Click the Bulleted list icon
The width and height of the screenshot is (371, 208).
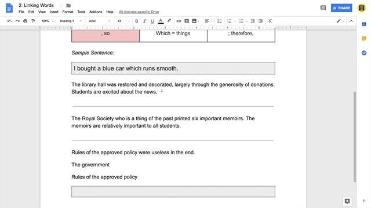point(241,21)
